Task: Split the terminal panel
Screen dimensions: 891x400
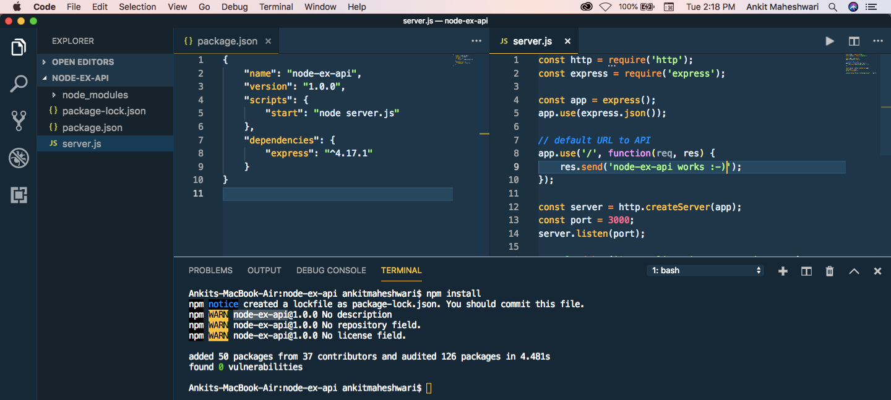Action: pyautogui.click(x=806, y=271)
